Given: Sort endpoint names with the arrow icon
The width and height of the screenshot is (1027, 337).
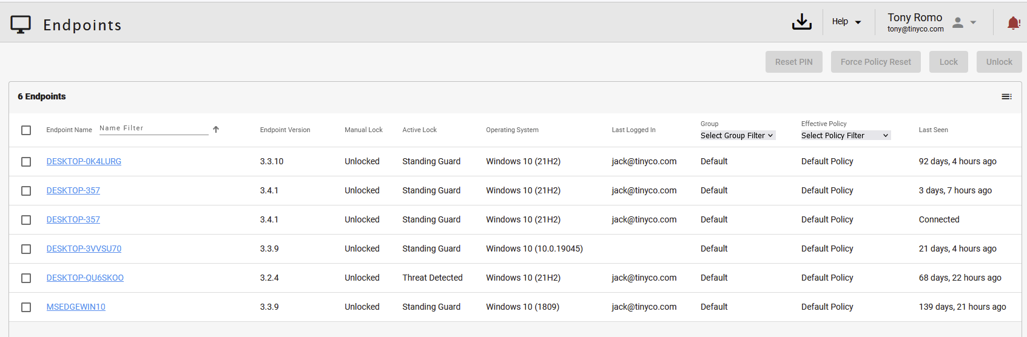Looking at the screenshot, I should (x=216, y=129).
